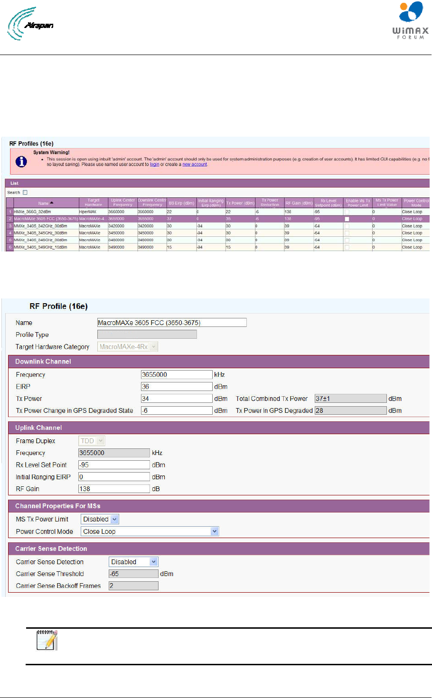Click HiperMAX cell in first row
Viewport: 432px width, 698px height.
94,212
